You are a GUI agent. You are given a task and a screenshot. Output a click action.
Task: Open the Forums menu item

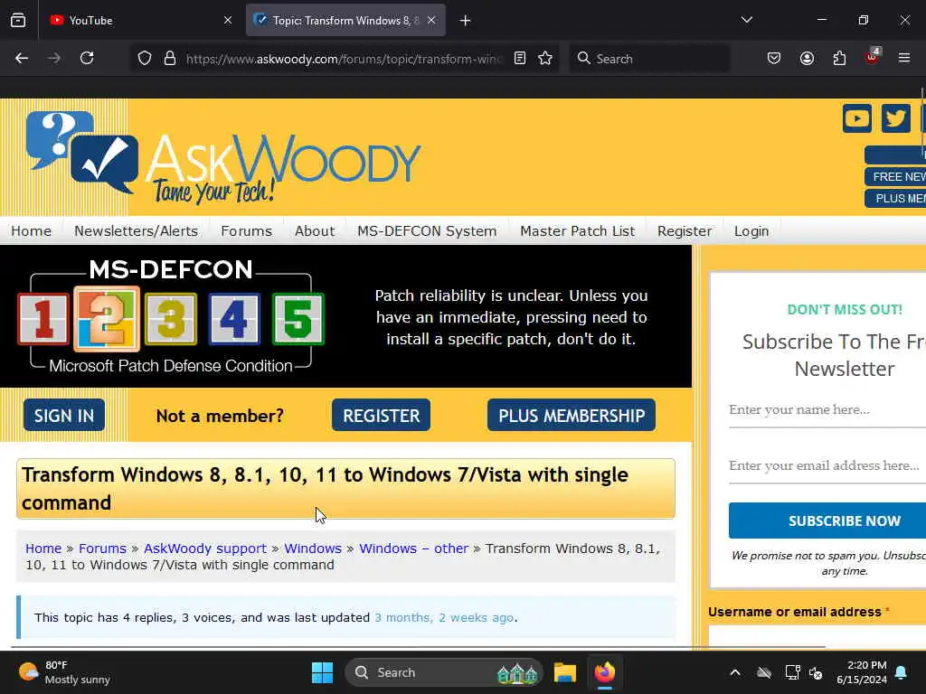pyautogui.click(x=246, y=230)
